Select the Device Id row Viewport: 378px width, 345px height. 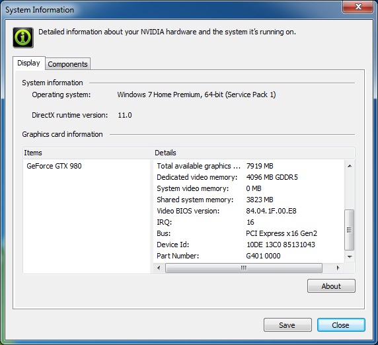[x=248, y=245]
